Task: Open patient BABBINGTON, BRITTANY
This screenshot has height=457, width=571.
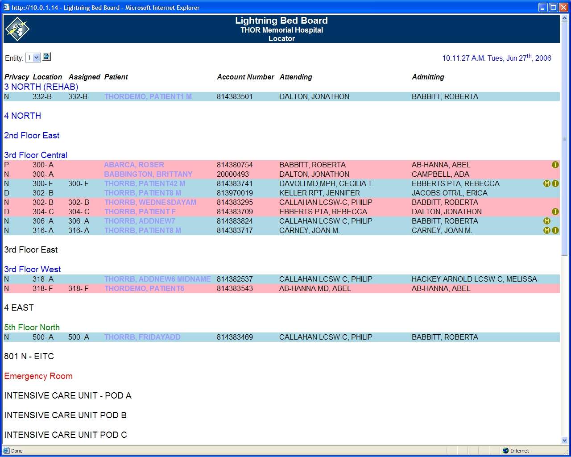Action: pos(148,174)
